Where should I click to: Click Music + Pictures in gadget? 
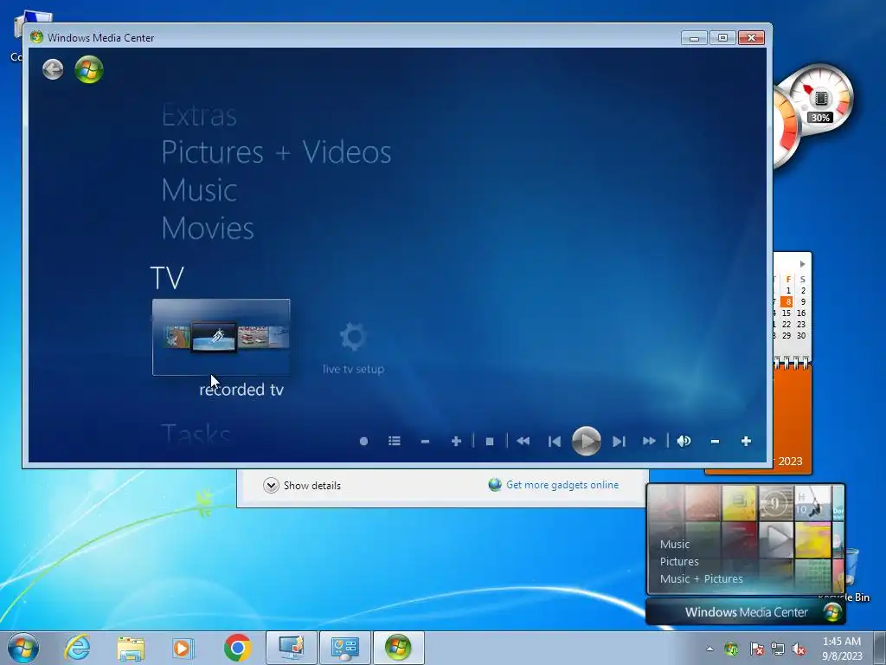tap(701, 579)
